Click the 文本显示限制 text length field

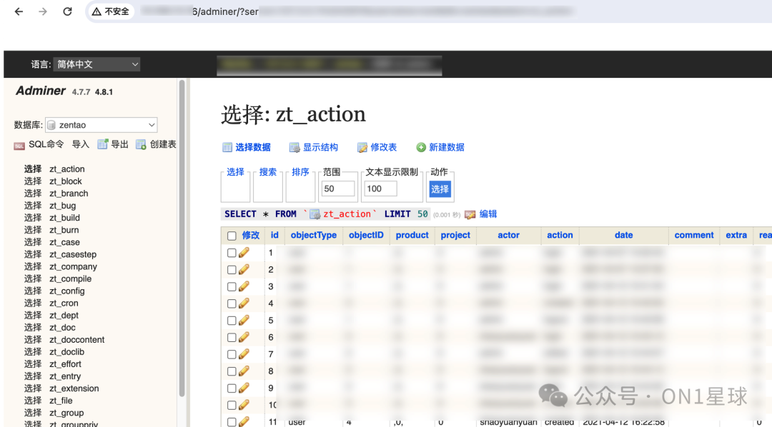[x=380, y=189]
